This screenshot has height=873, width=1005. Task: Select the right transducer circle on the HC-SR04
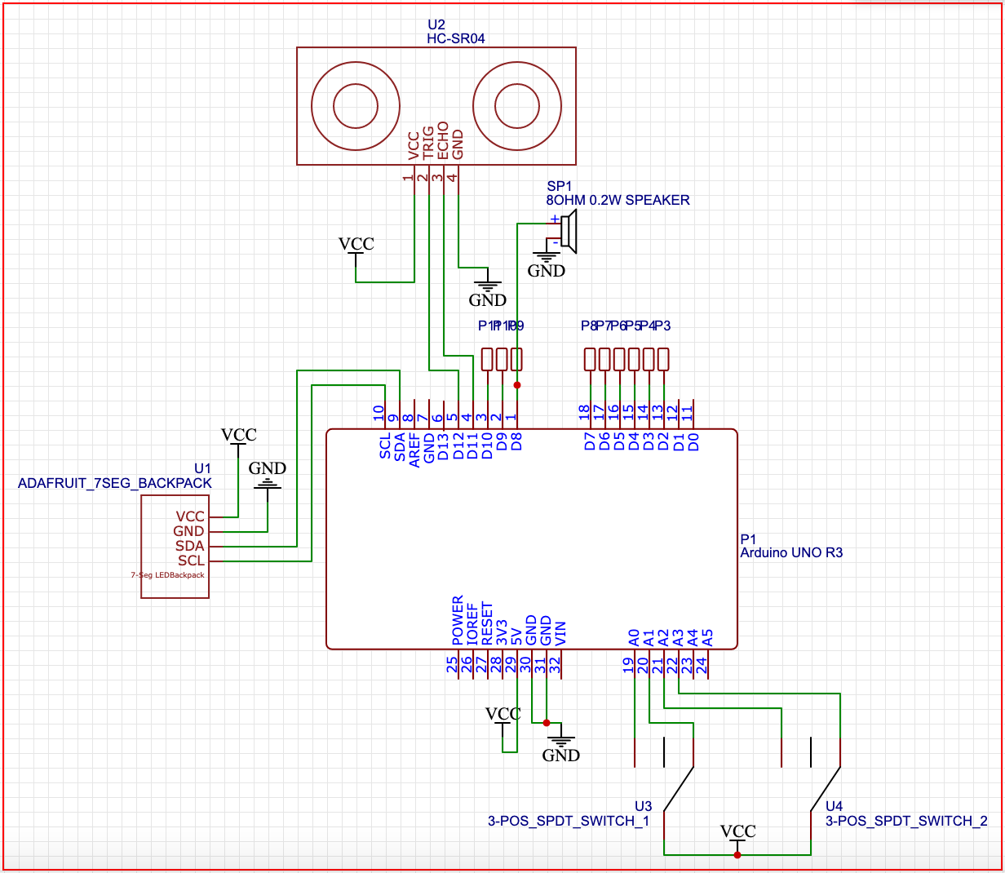click(517, 105)
